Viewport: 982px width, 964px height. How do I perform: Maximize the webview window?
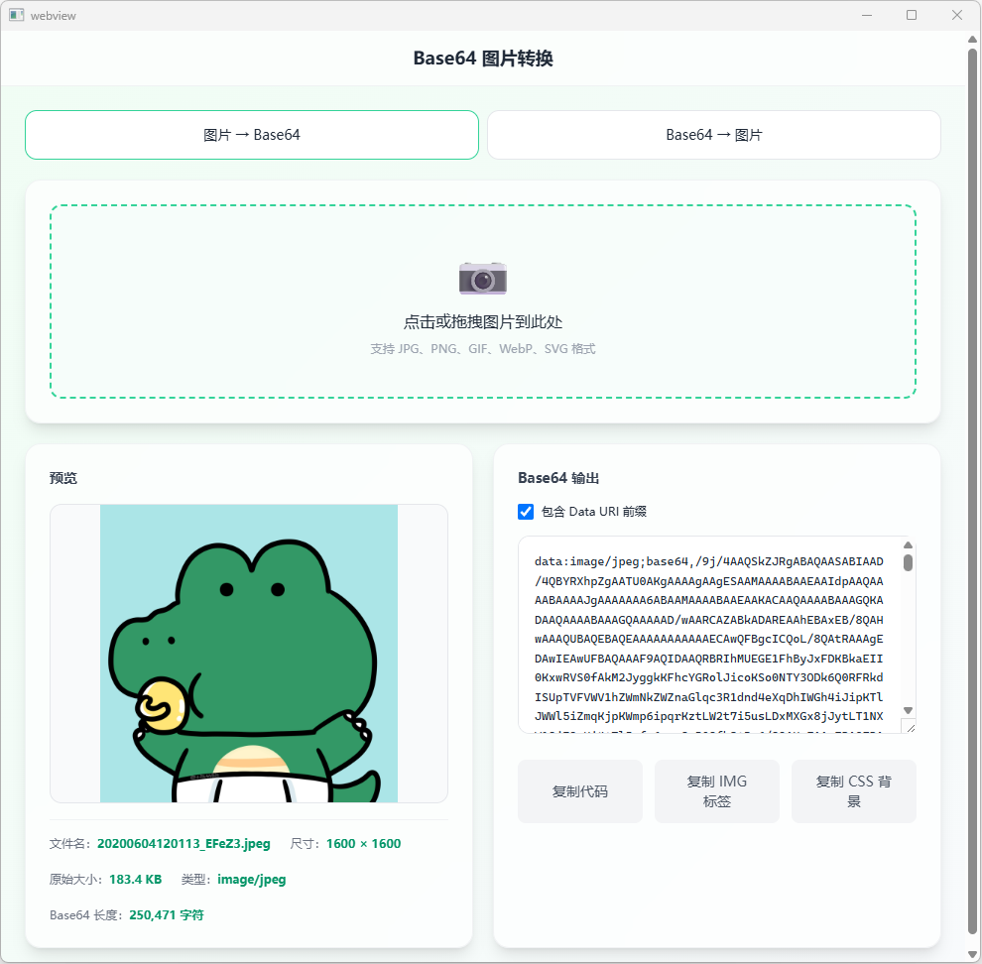click(x=912, y=15)
